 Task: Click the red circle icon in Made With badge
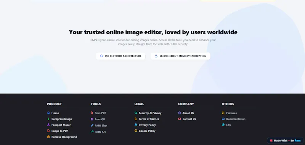[271, 140]
